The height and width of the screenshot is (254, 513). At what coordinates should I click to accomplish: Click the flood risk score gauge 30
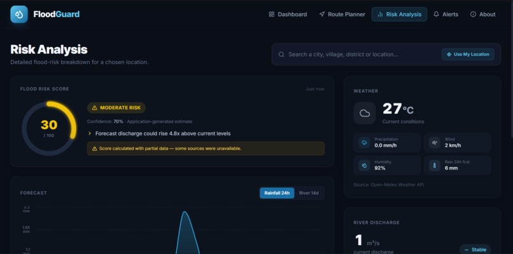[x=49, y=128]
